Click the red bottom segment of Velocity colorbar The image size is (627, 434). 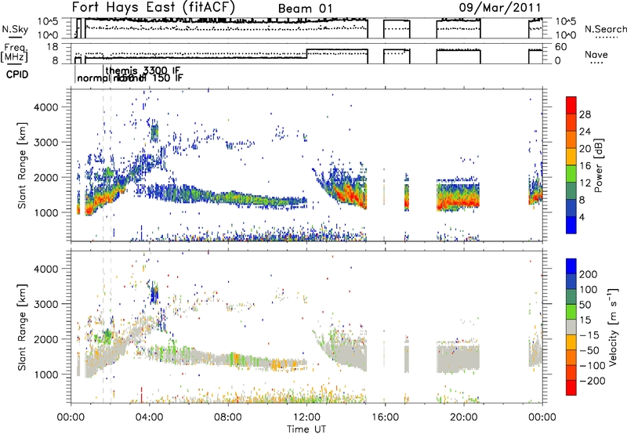[571, 388]
